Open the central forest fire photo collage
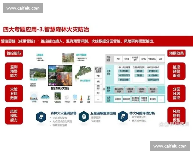The width and height of the screenshot is (193, 154). click(60, 75)
